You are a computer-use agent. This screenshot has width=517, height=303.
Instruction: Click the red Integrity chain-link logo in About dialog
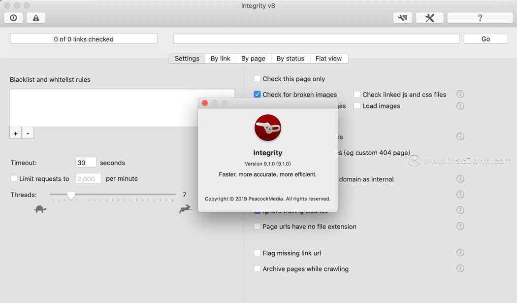(x=268, y=128)
